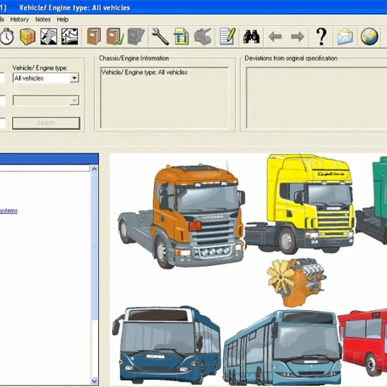Follow the blue underlined systems link
Screen dimensions: 387x387
(x=8, y=210)
